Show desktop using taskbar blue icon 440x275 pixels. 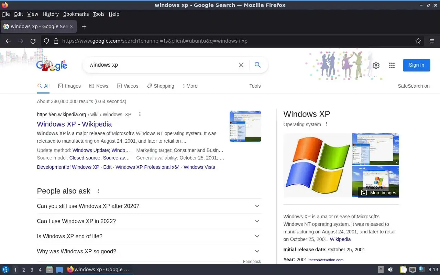59,269
